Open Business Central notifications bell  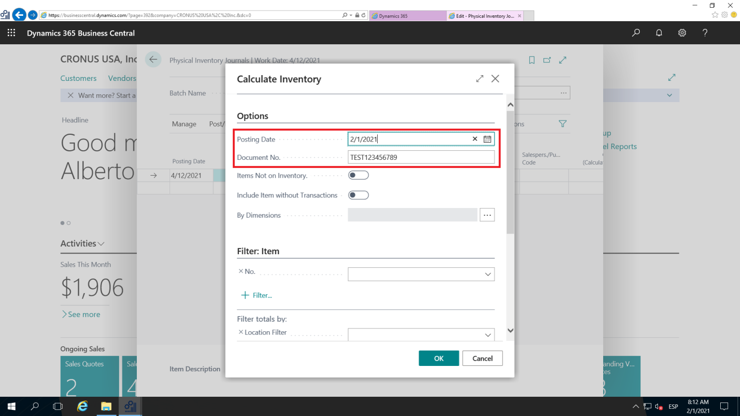659,33
